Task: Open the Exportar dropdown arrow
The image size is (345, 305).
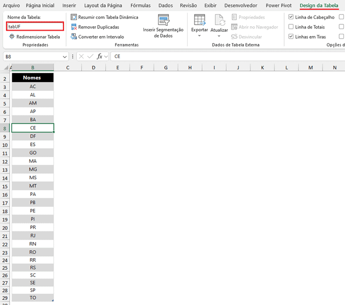Action: click(199, 36)
